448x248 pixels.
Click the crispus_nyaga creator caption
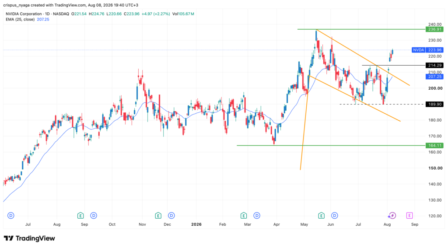click(x=71, y=5)
